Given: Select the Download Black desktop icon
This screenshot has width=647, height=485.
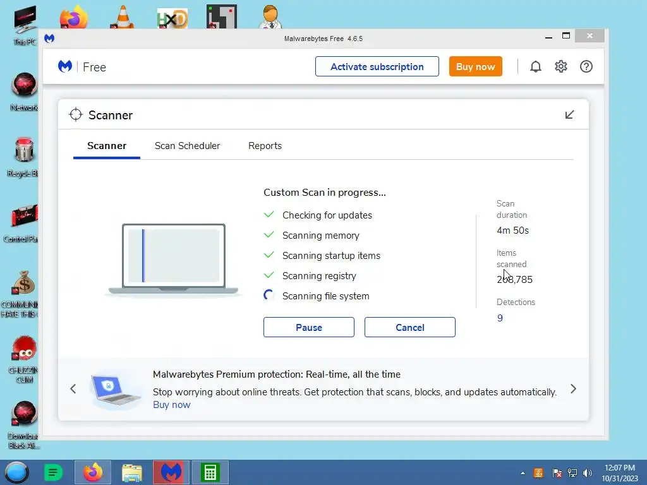Looking at the screenshot, I should pos(24,425).
